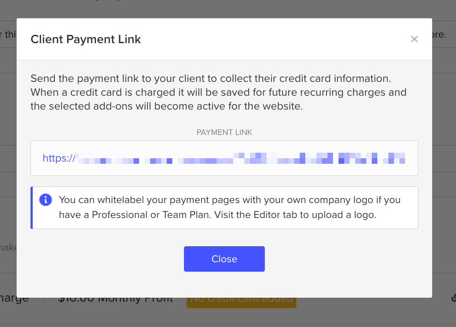Click the blue info circle icon
456x327 pixels.
point(46,200)
